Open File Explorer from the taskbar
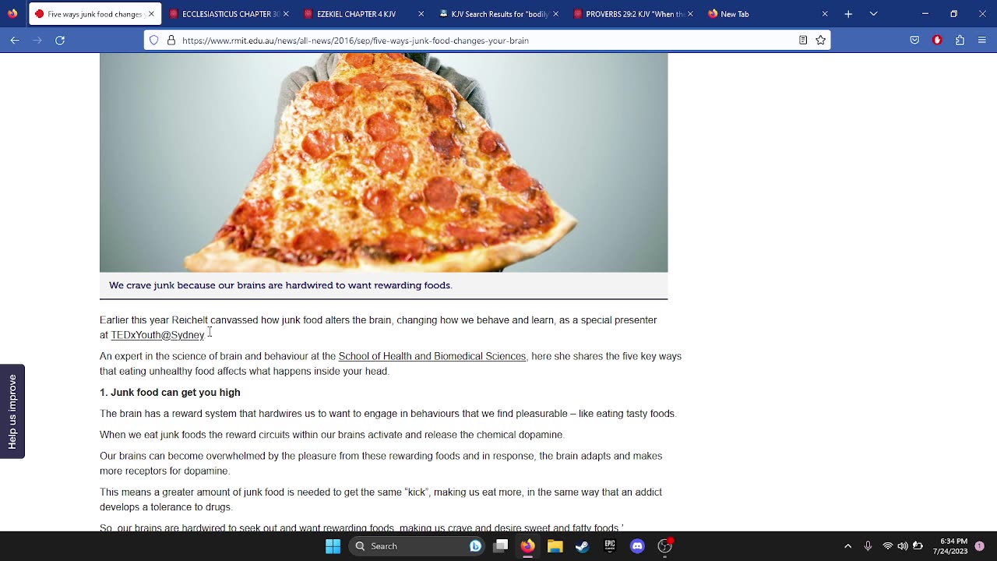Viewport: 997px width, 561px height. coord(555,546)
